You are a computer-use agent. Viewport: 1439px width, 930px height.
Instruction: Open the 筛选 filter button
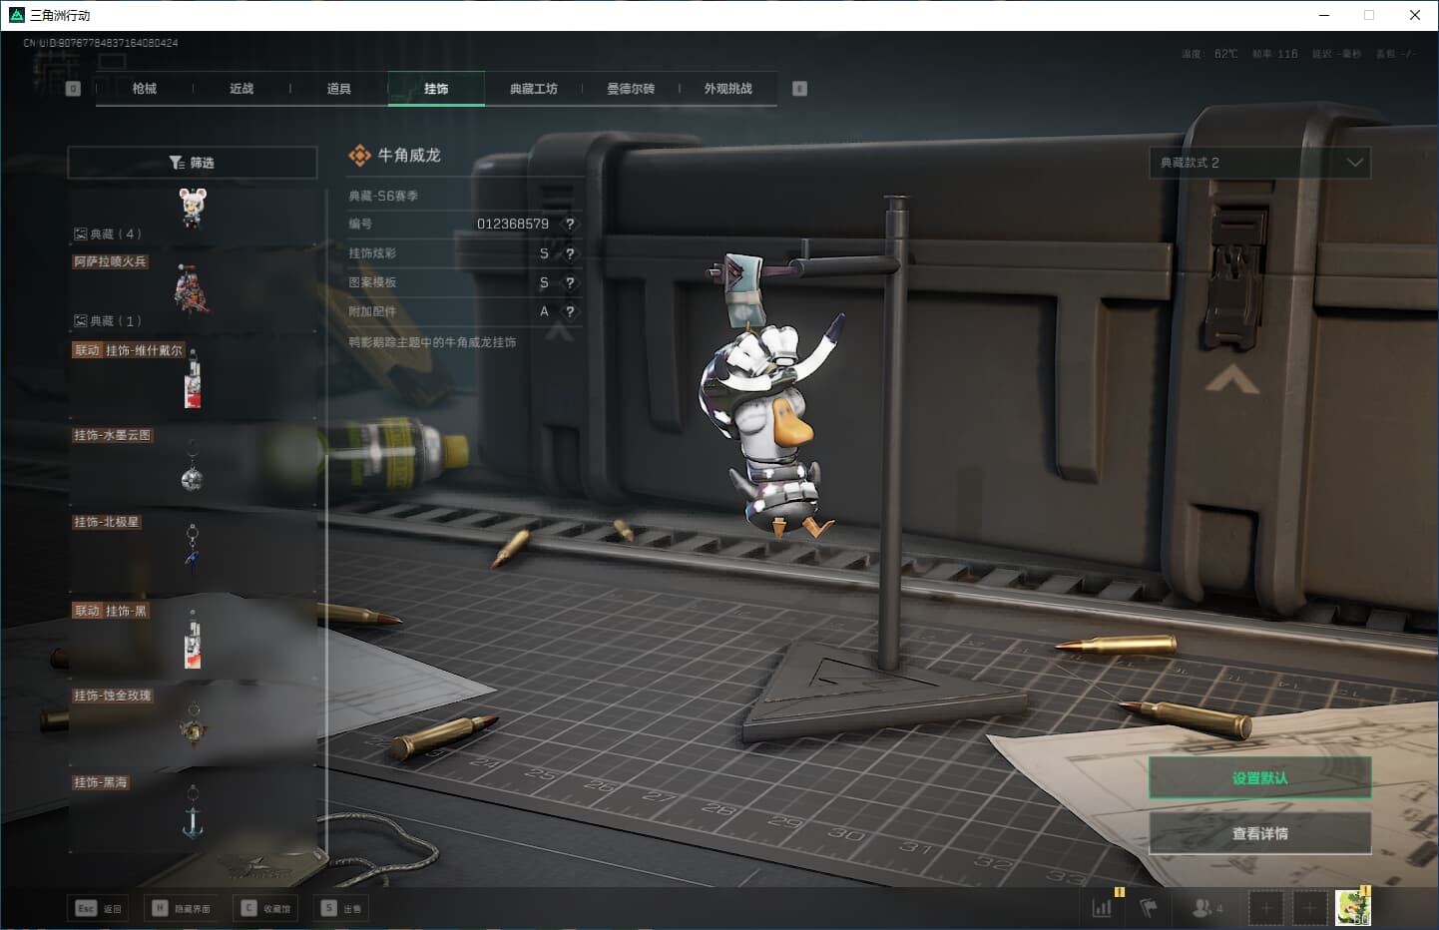(x=192, y=163)
